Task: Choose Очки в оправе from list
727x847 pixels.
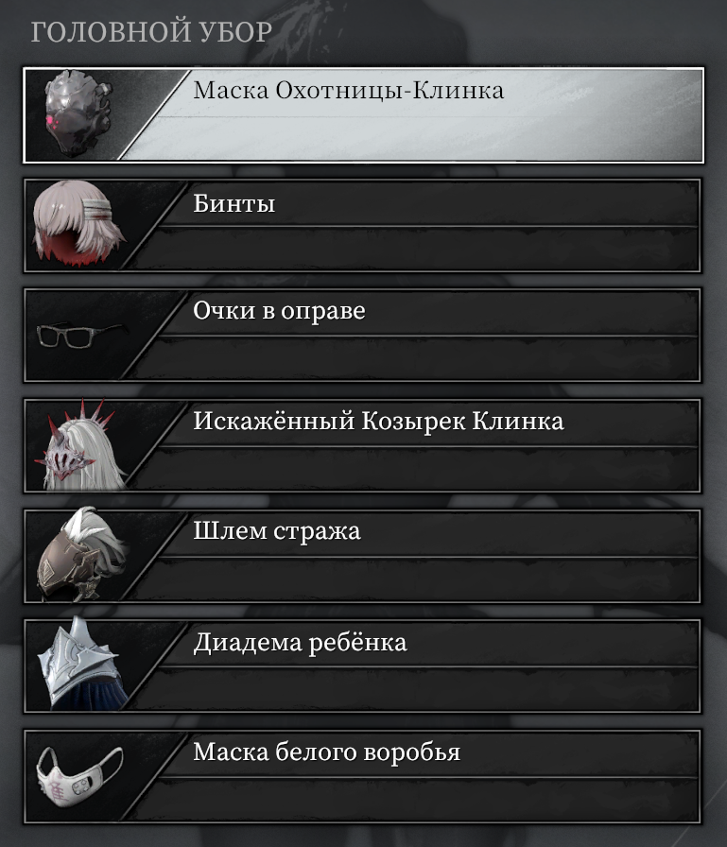Action: click(362, 336)
